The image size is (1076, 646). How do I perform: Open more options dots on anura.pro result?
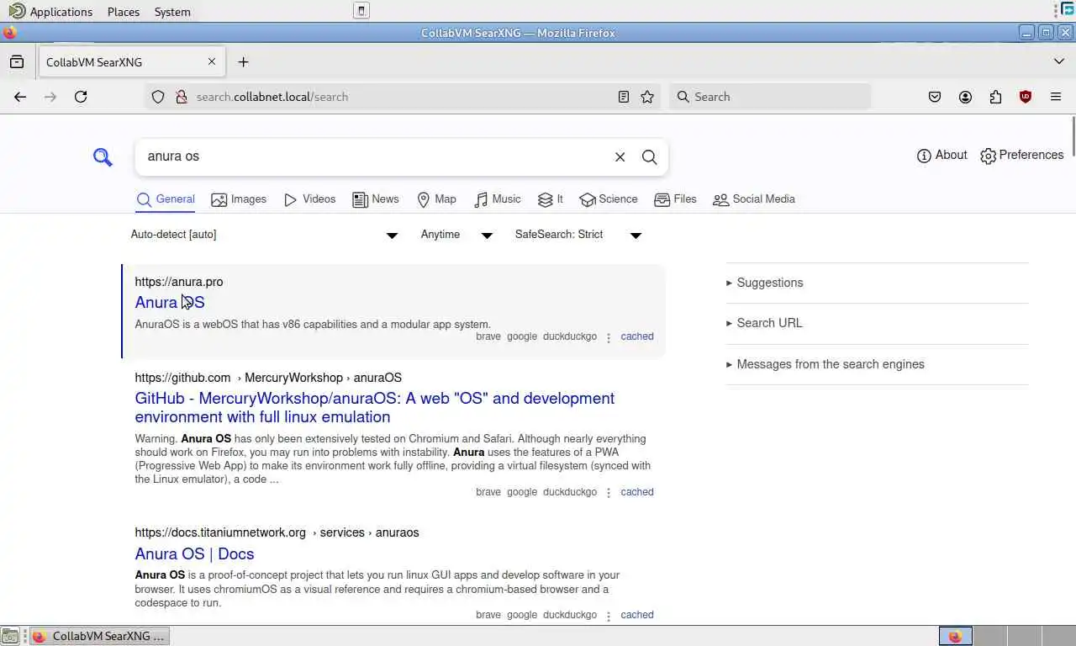click(x=609, y=337)
